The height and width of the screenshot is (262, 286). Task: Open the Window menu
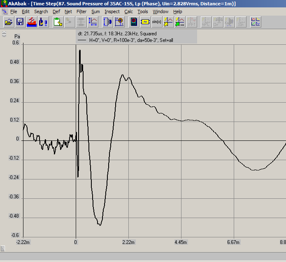point(160,11)
